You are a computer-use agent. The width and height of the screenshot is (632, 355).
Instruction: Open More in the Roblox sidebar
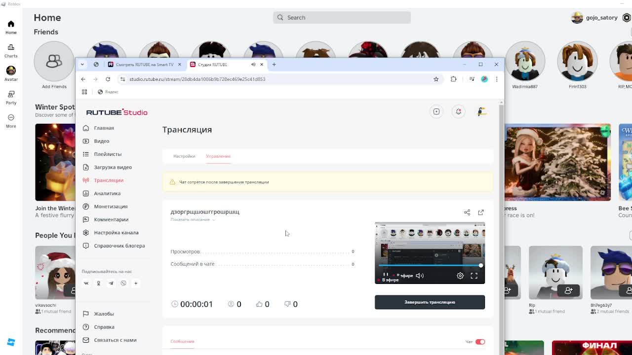[11, 120]
